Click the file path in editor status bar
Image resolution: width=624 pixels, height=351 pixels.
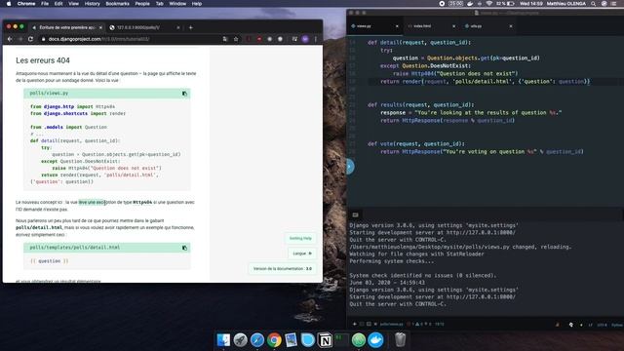[x=392, y=324]
